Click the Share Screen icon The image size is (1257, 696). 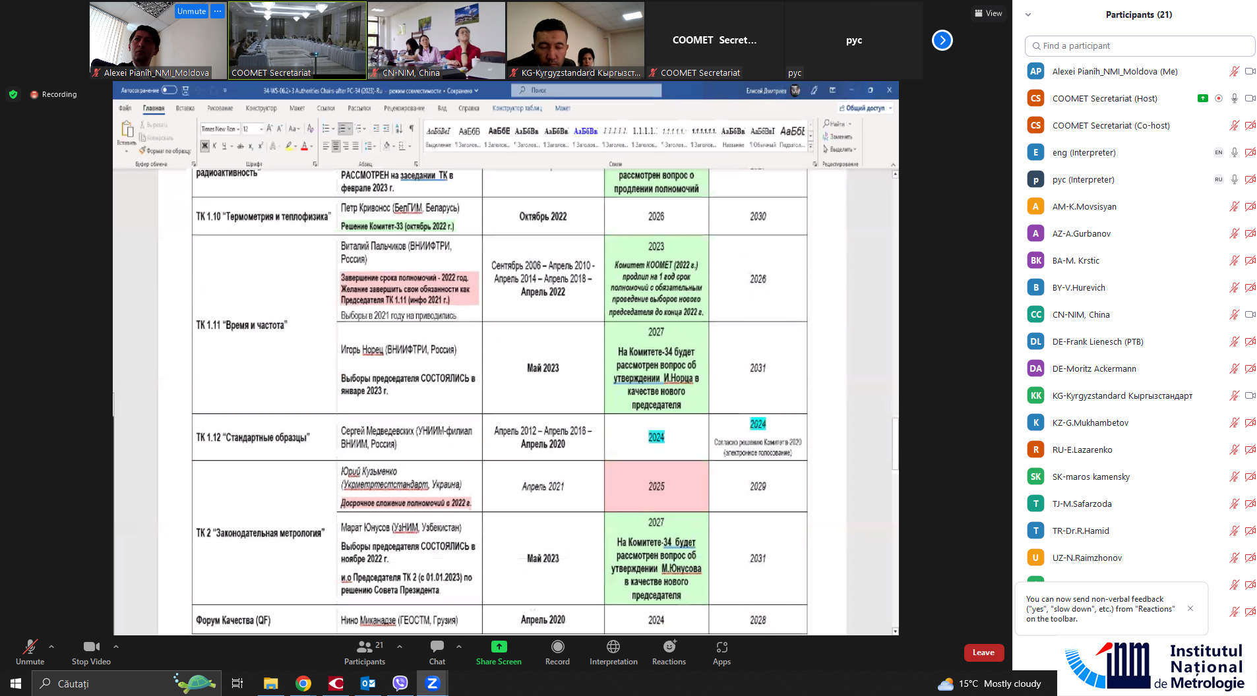pos(499,647)
